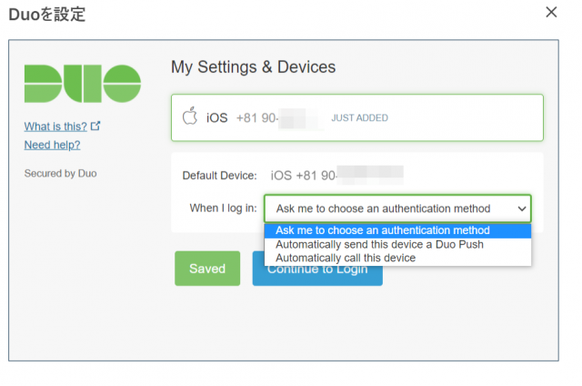582x386 pixels.
Task: Click the Apple icon in device row
Action: tap(190, 117)
